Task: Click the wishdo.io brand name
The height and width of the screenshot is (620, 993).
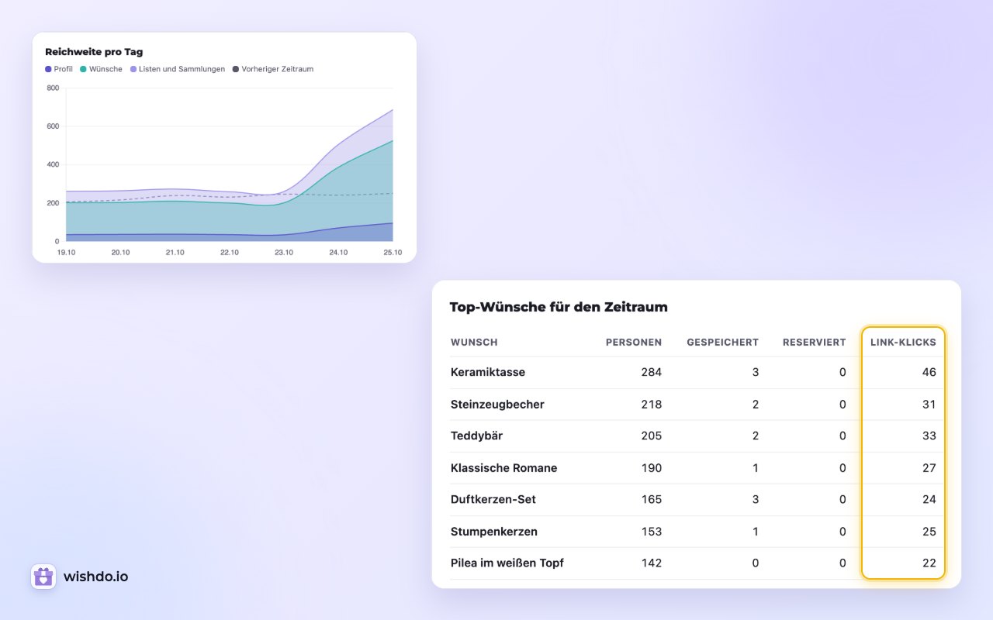Action: 96,577
